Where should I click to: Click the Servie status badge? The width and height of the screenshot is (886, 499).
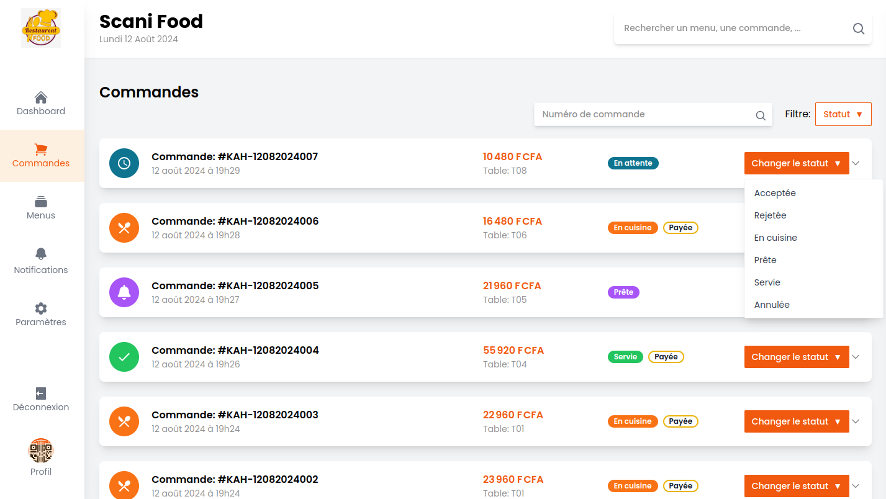coord(625,357)
